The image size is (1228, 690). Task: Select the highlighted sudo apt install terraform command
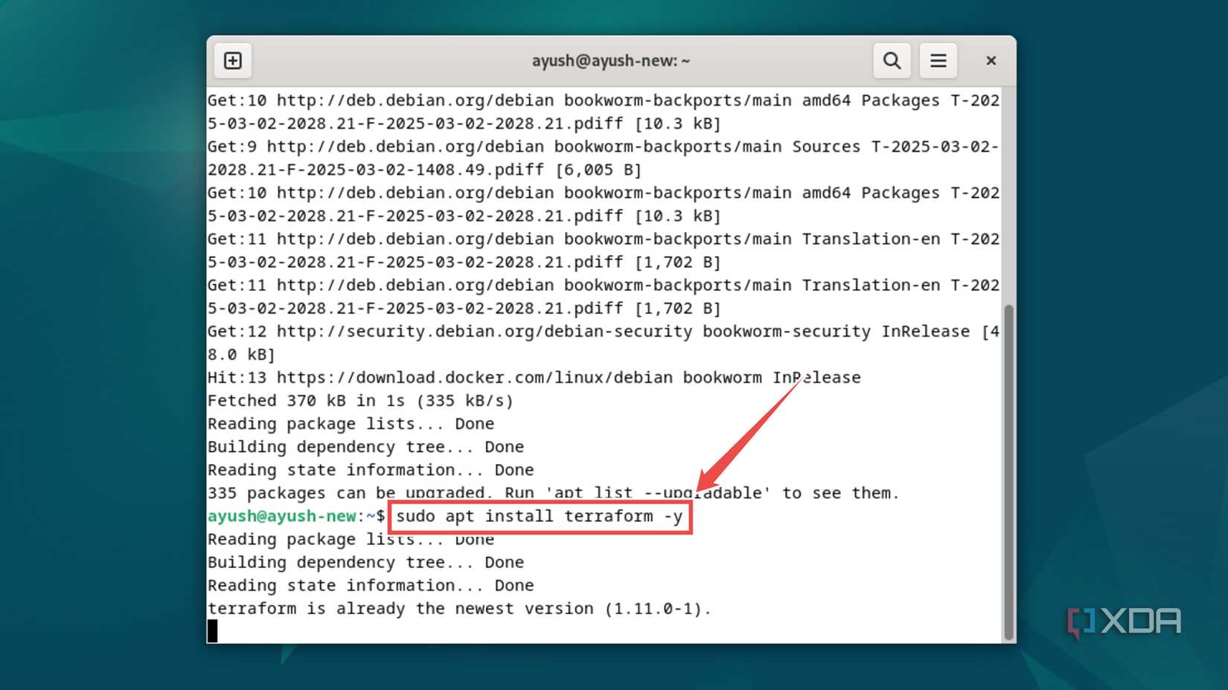click(x=538, y=516)
